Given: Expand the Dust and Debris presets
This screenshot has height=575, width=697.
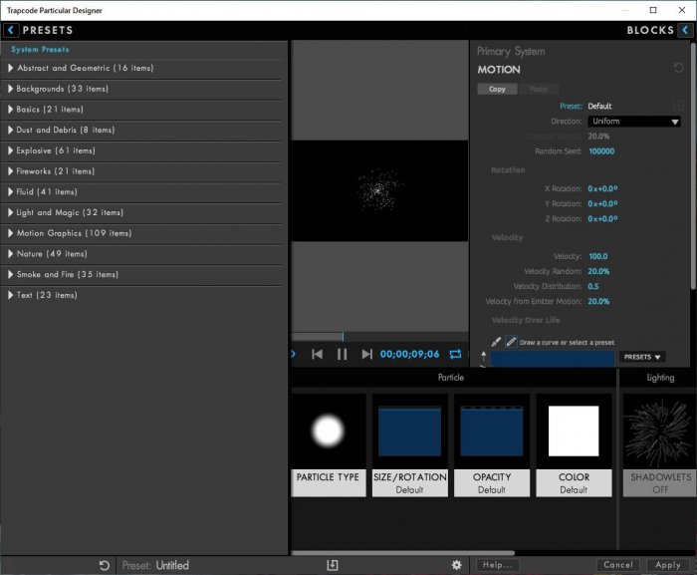Looking at the screenshot, I should [x=10, y=130].
